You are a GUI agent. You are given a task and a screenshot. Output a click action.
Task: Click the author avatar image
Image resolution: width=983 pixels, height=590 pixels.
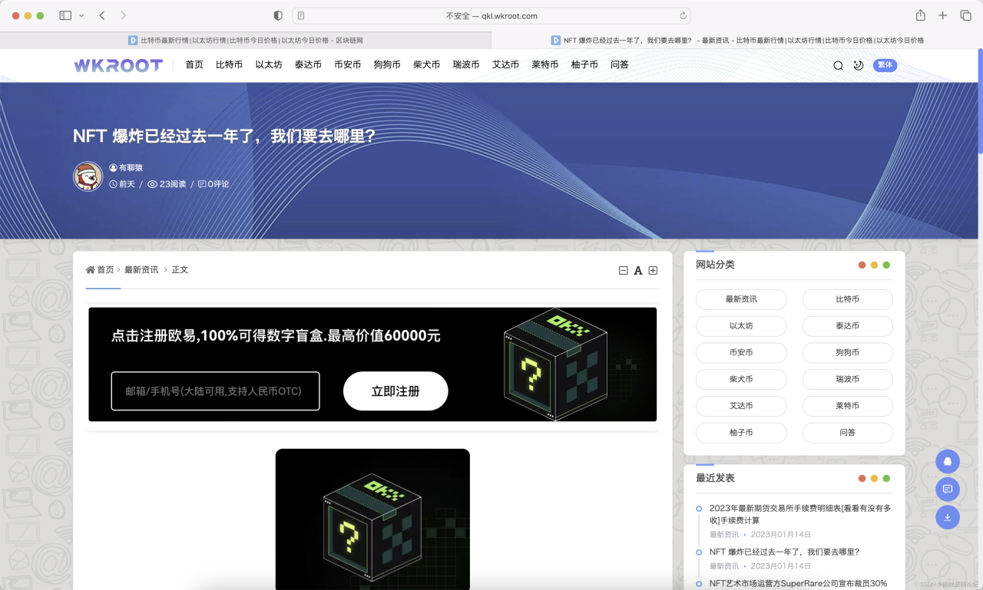88,176
